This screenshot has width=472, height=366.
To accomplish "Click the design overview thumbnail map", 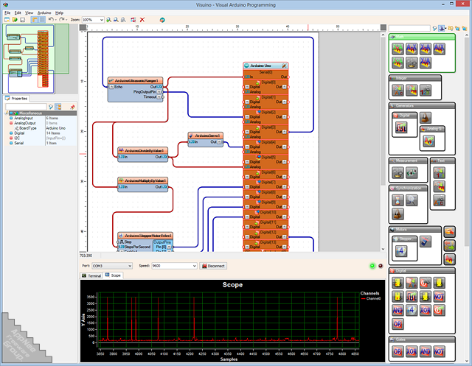I will click(x=36, y=59).
